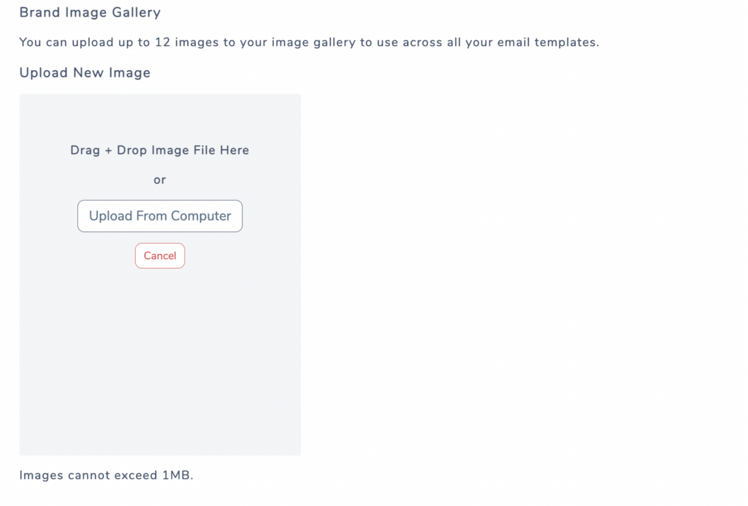The width and height of the screenshot is (748, 506).
Task: Cancel the image upload
Action: [160, 256]
